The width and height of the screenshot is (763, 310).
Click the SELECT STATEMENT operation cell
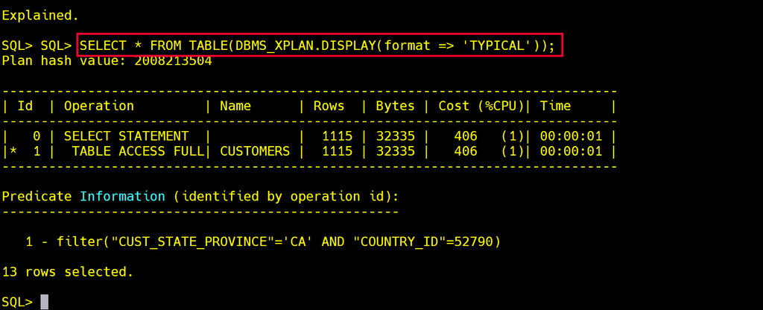pos(126,136)
